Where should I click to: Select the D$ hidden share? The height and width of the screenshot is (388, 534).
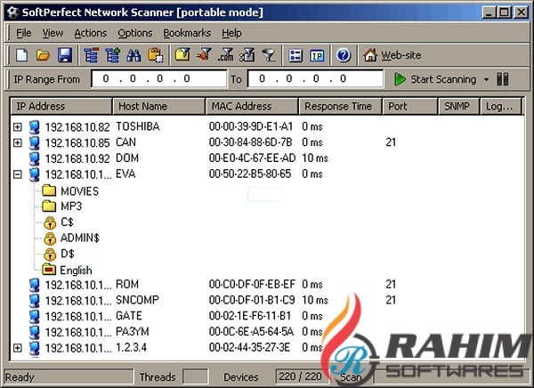click(67, 254)
